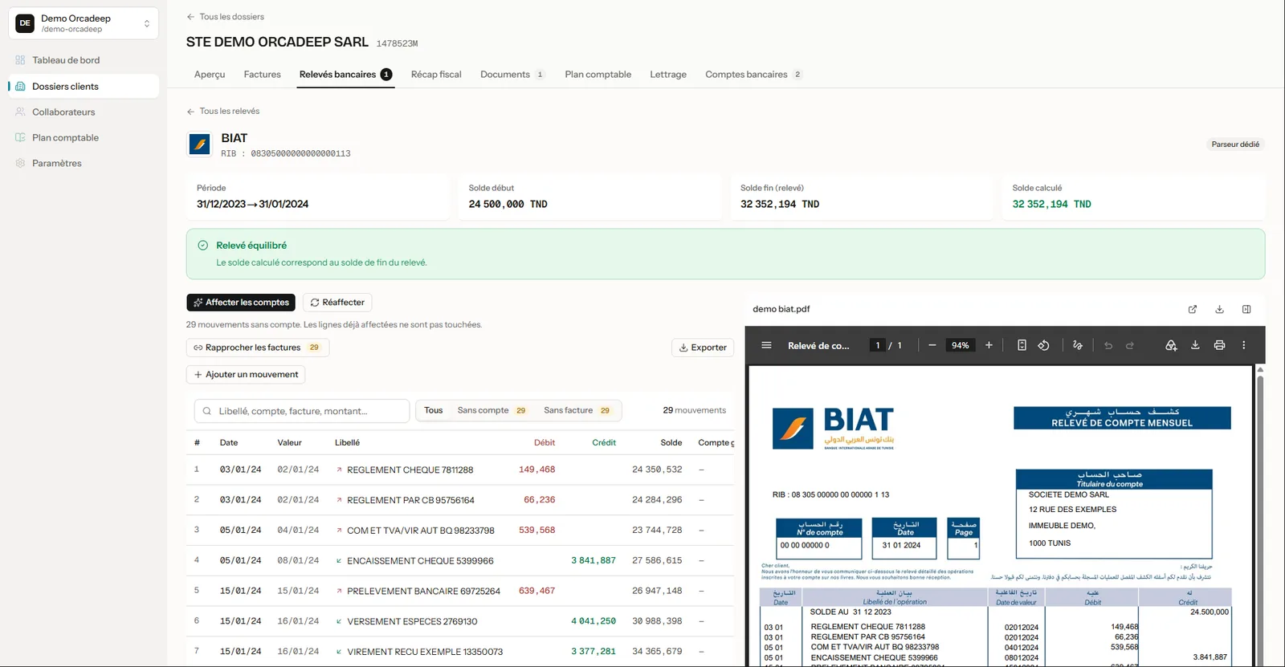
Task: Click the Débit column header
Action: (545, 443)
